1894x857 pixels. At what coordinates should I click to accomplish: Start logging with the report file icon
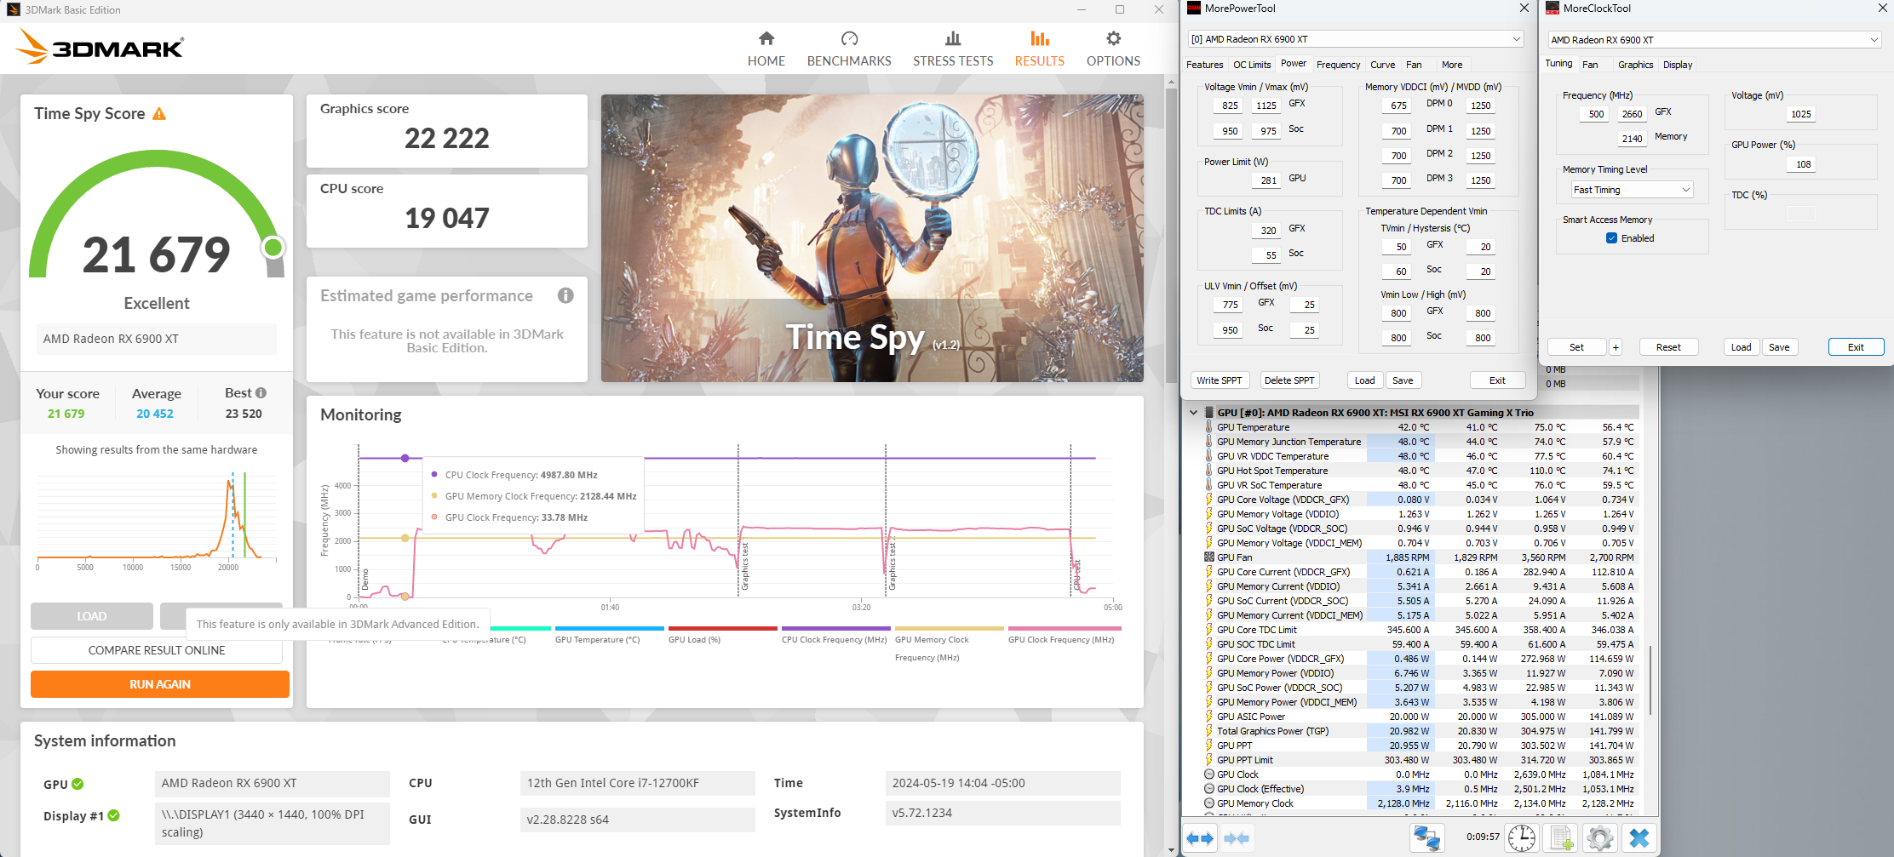pos(1561,838)
